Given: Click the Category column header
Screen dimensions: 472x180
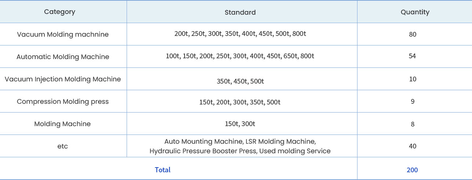Looking at the screenshot, I should [59, 12].
